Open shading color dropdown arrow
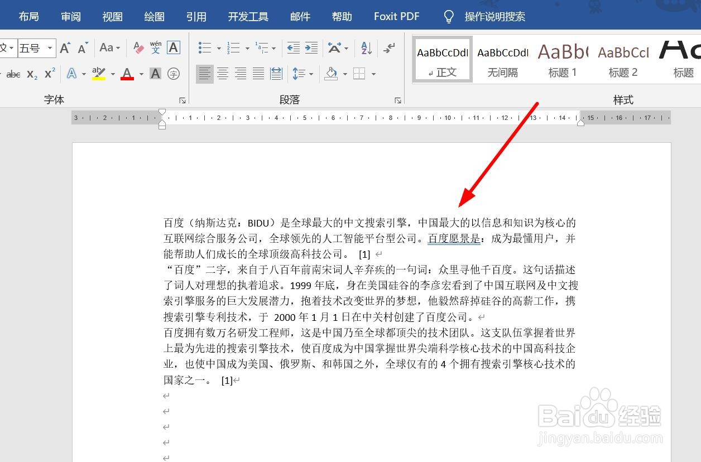The width and height of the screenshot is (701, 462). (345, 74)
